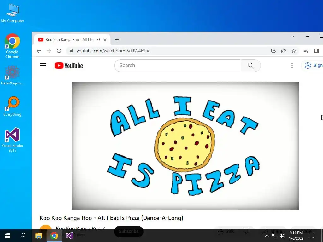
Task: Switch to Chrome in the taskbar
Action: pos(54,236)
